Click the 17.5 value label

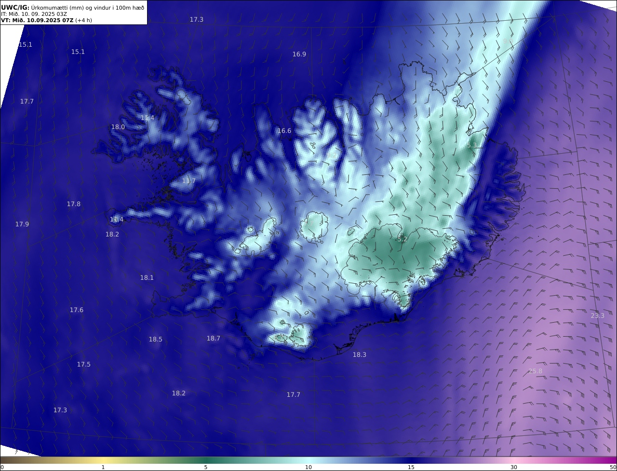pos(84,365)
